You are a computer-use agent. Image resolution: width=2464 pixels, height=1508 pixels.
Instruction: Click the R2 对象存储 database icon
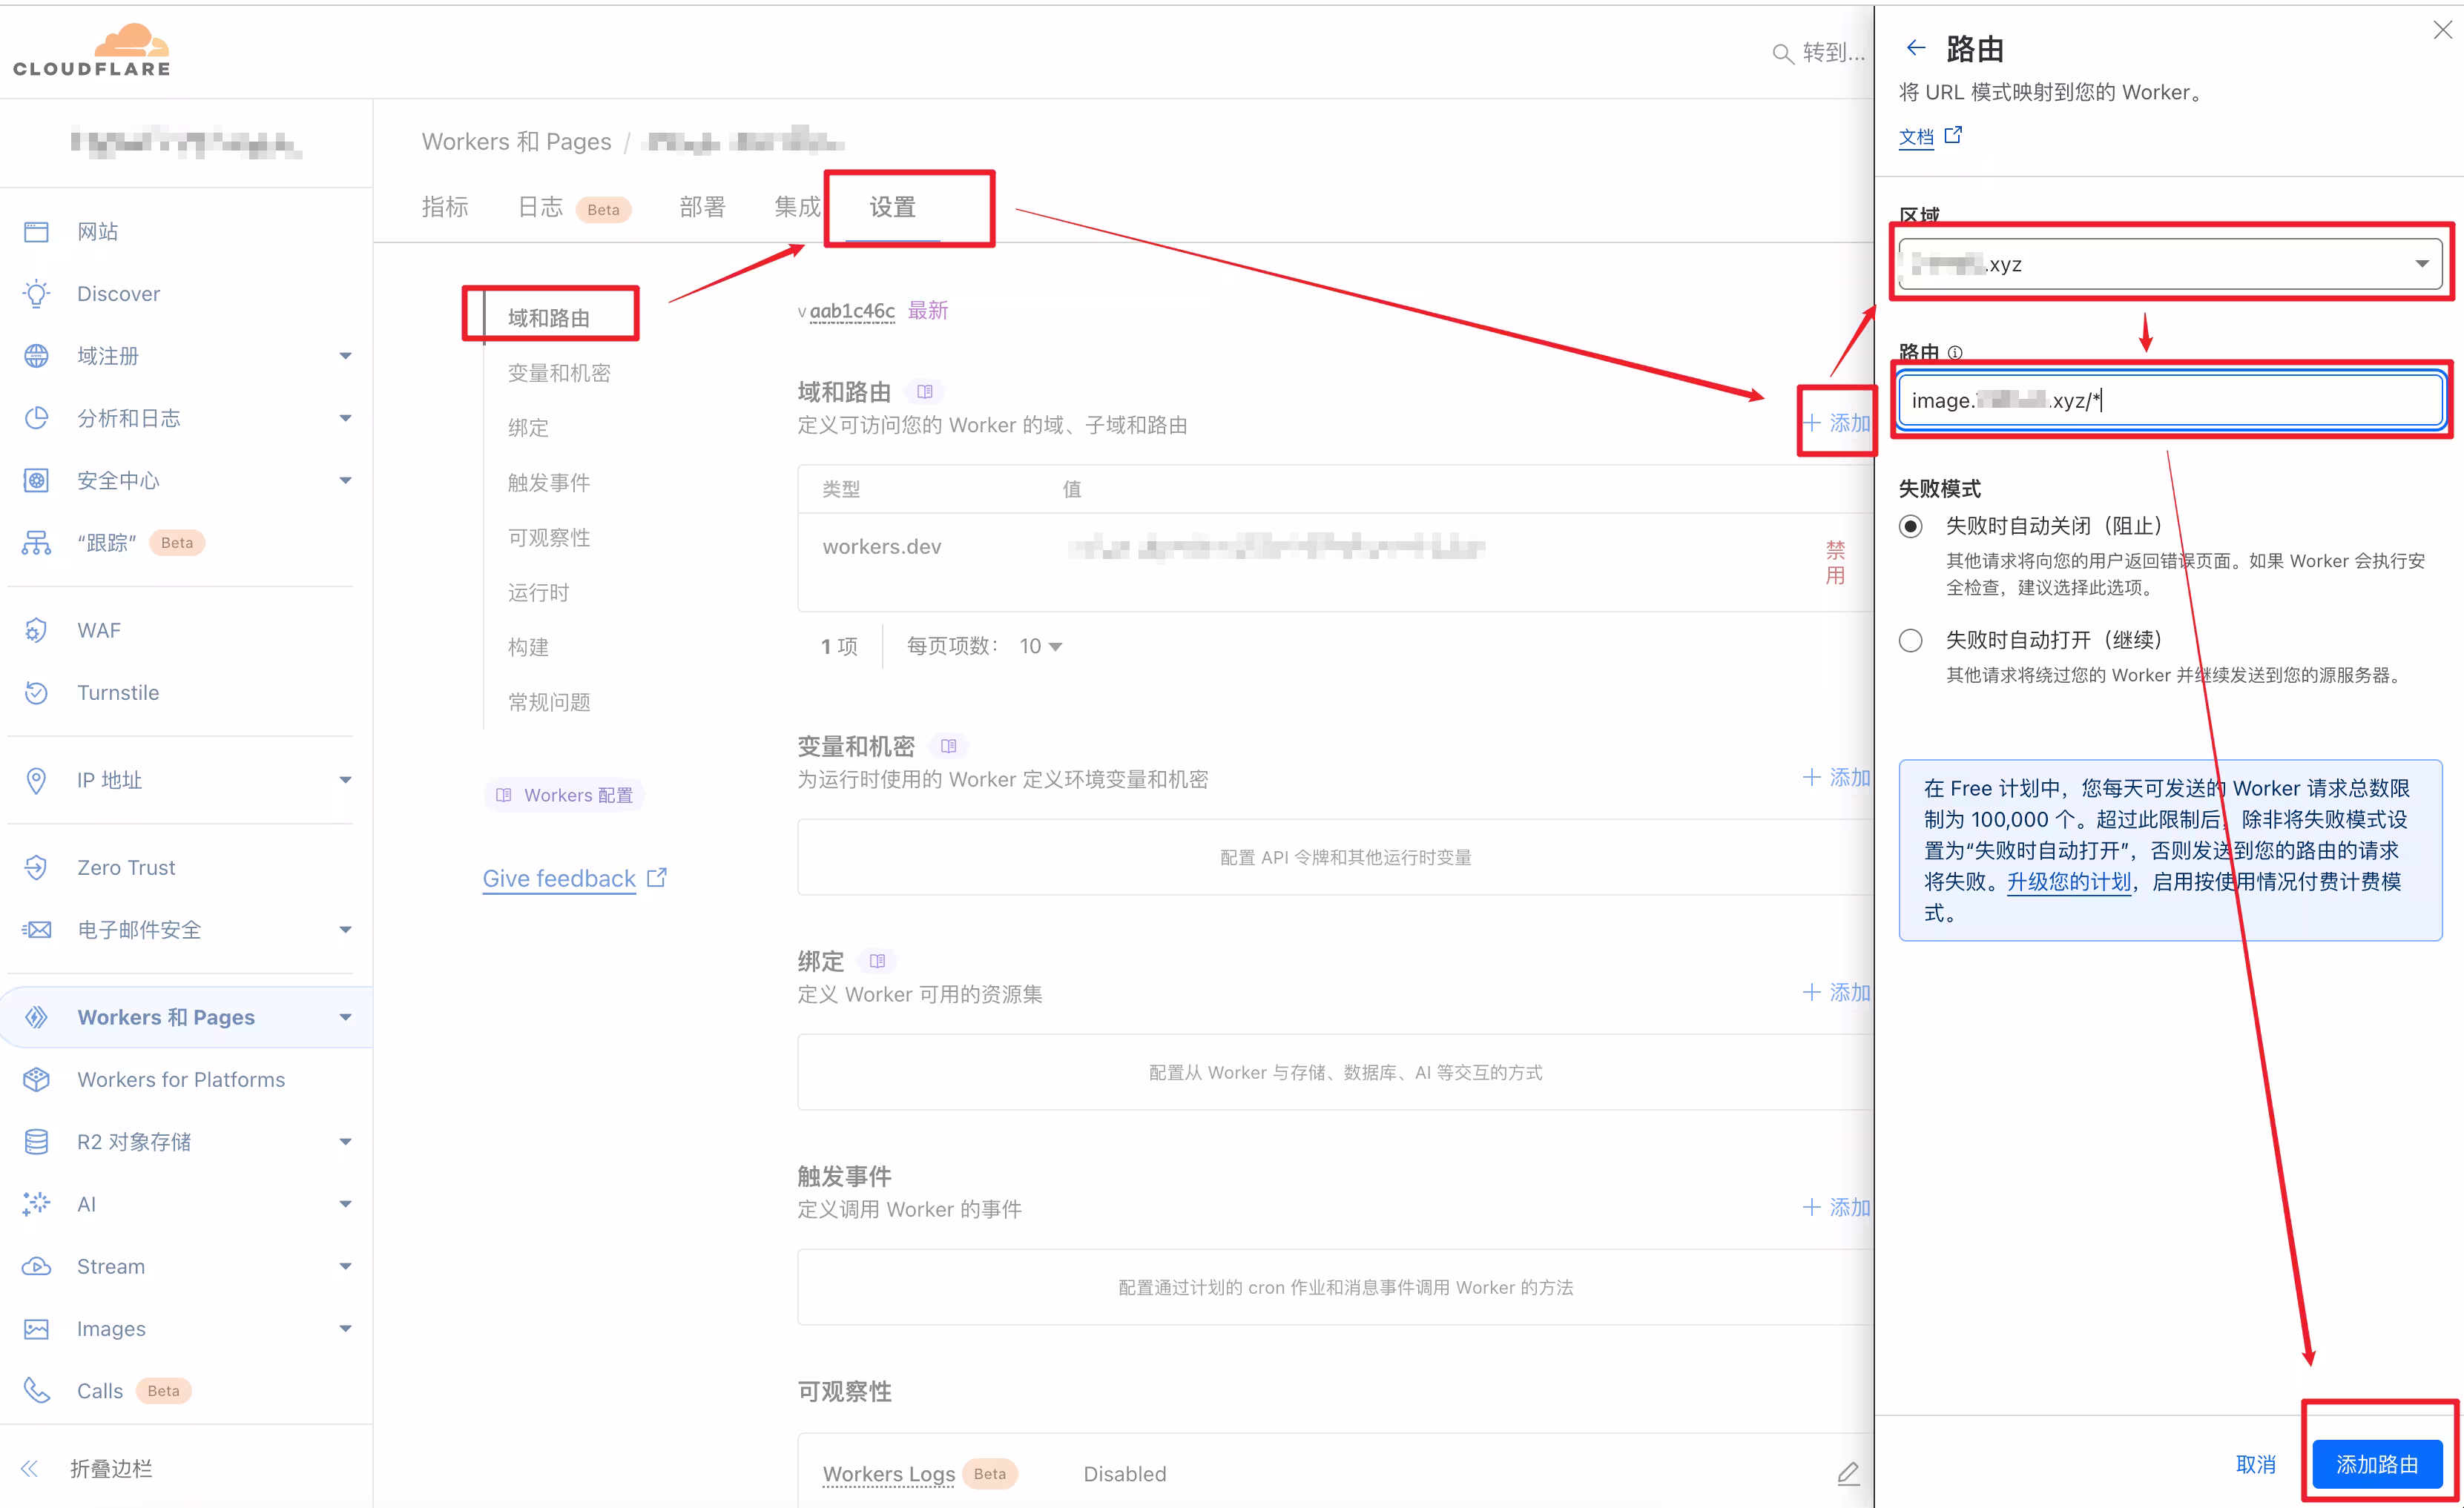36,1141
